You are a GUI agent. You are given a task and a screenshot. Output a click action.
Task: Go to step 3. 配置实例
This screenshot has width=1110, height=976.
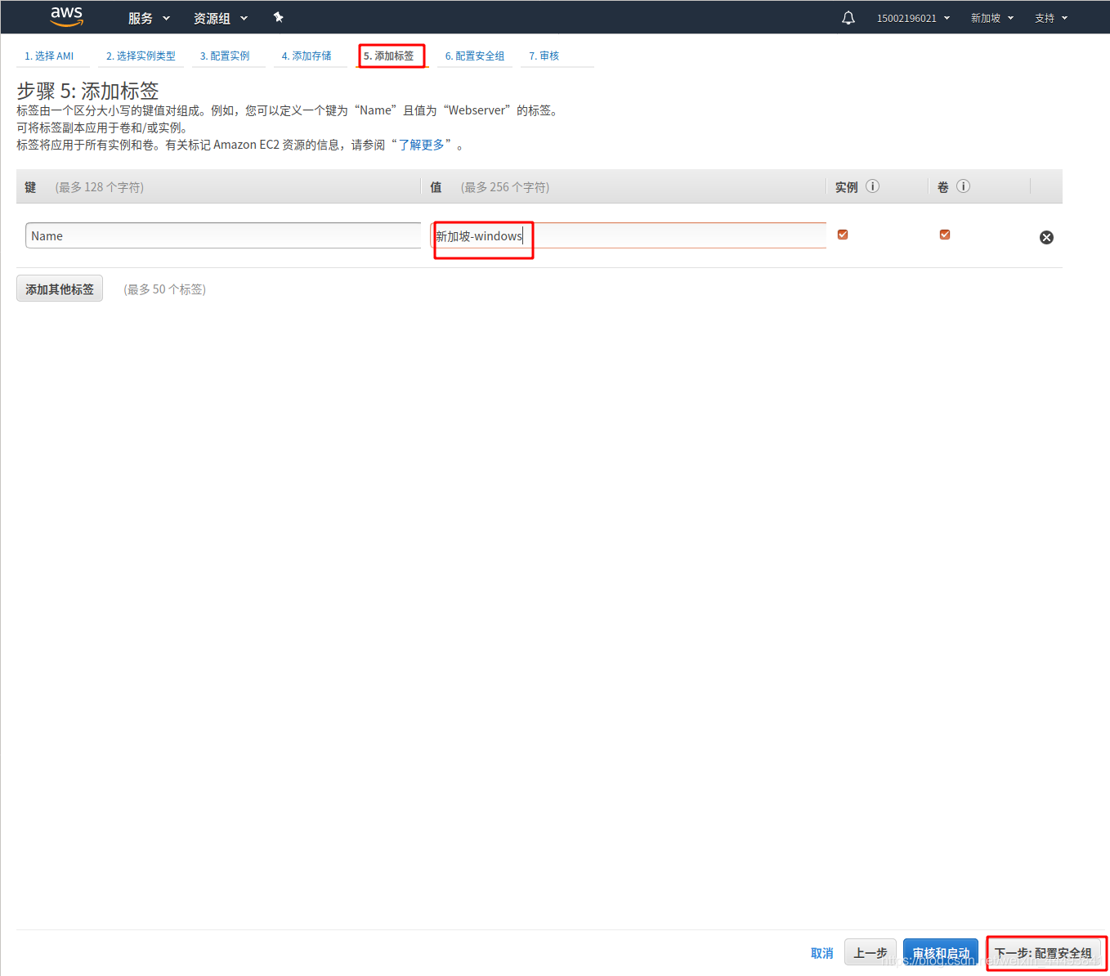[x=225, y=56]
